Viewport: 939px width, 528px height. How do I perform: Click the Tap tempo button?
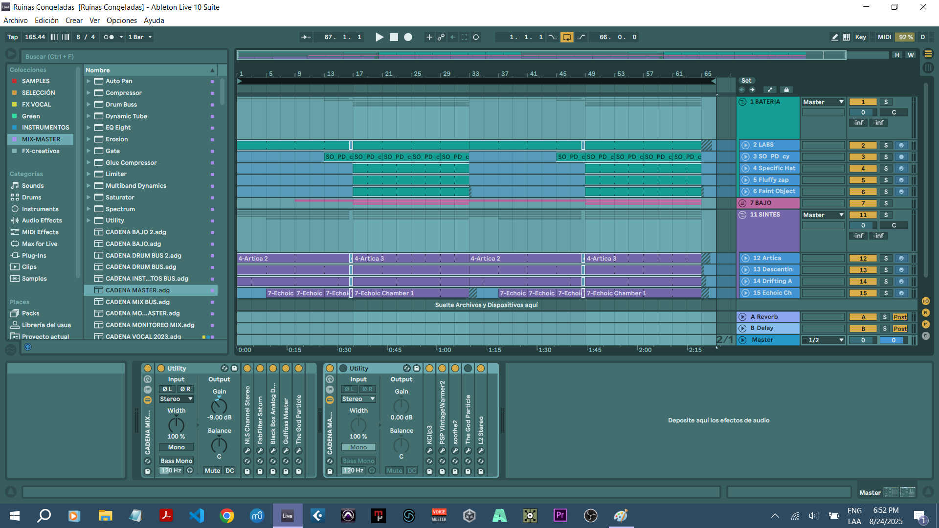13,37
